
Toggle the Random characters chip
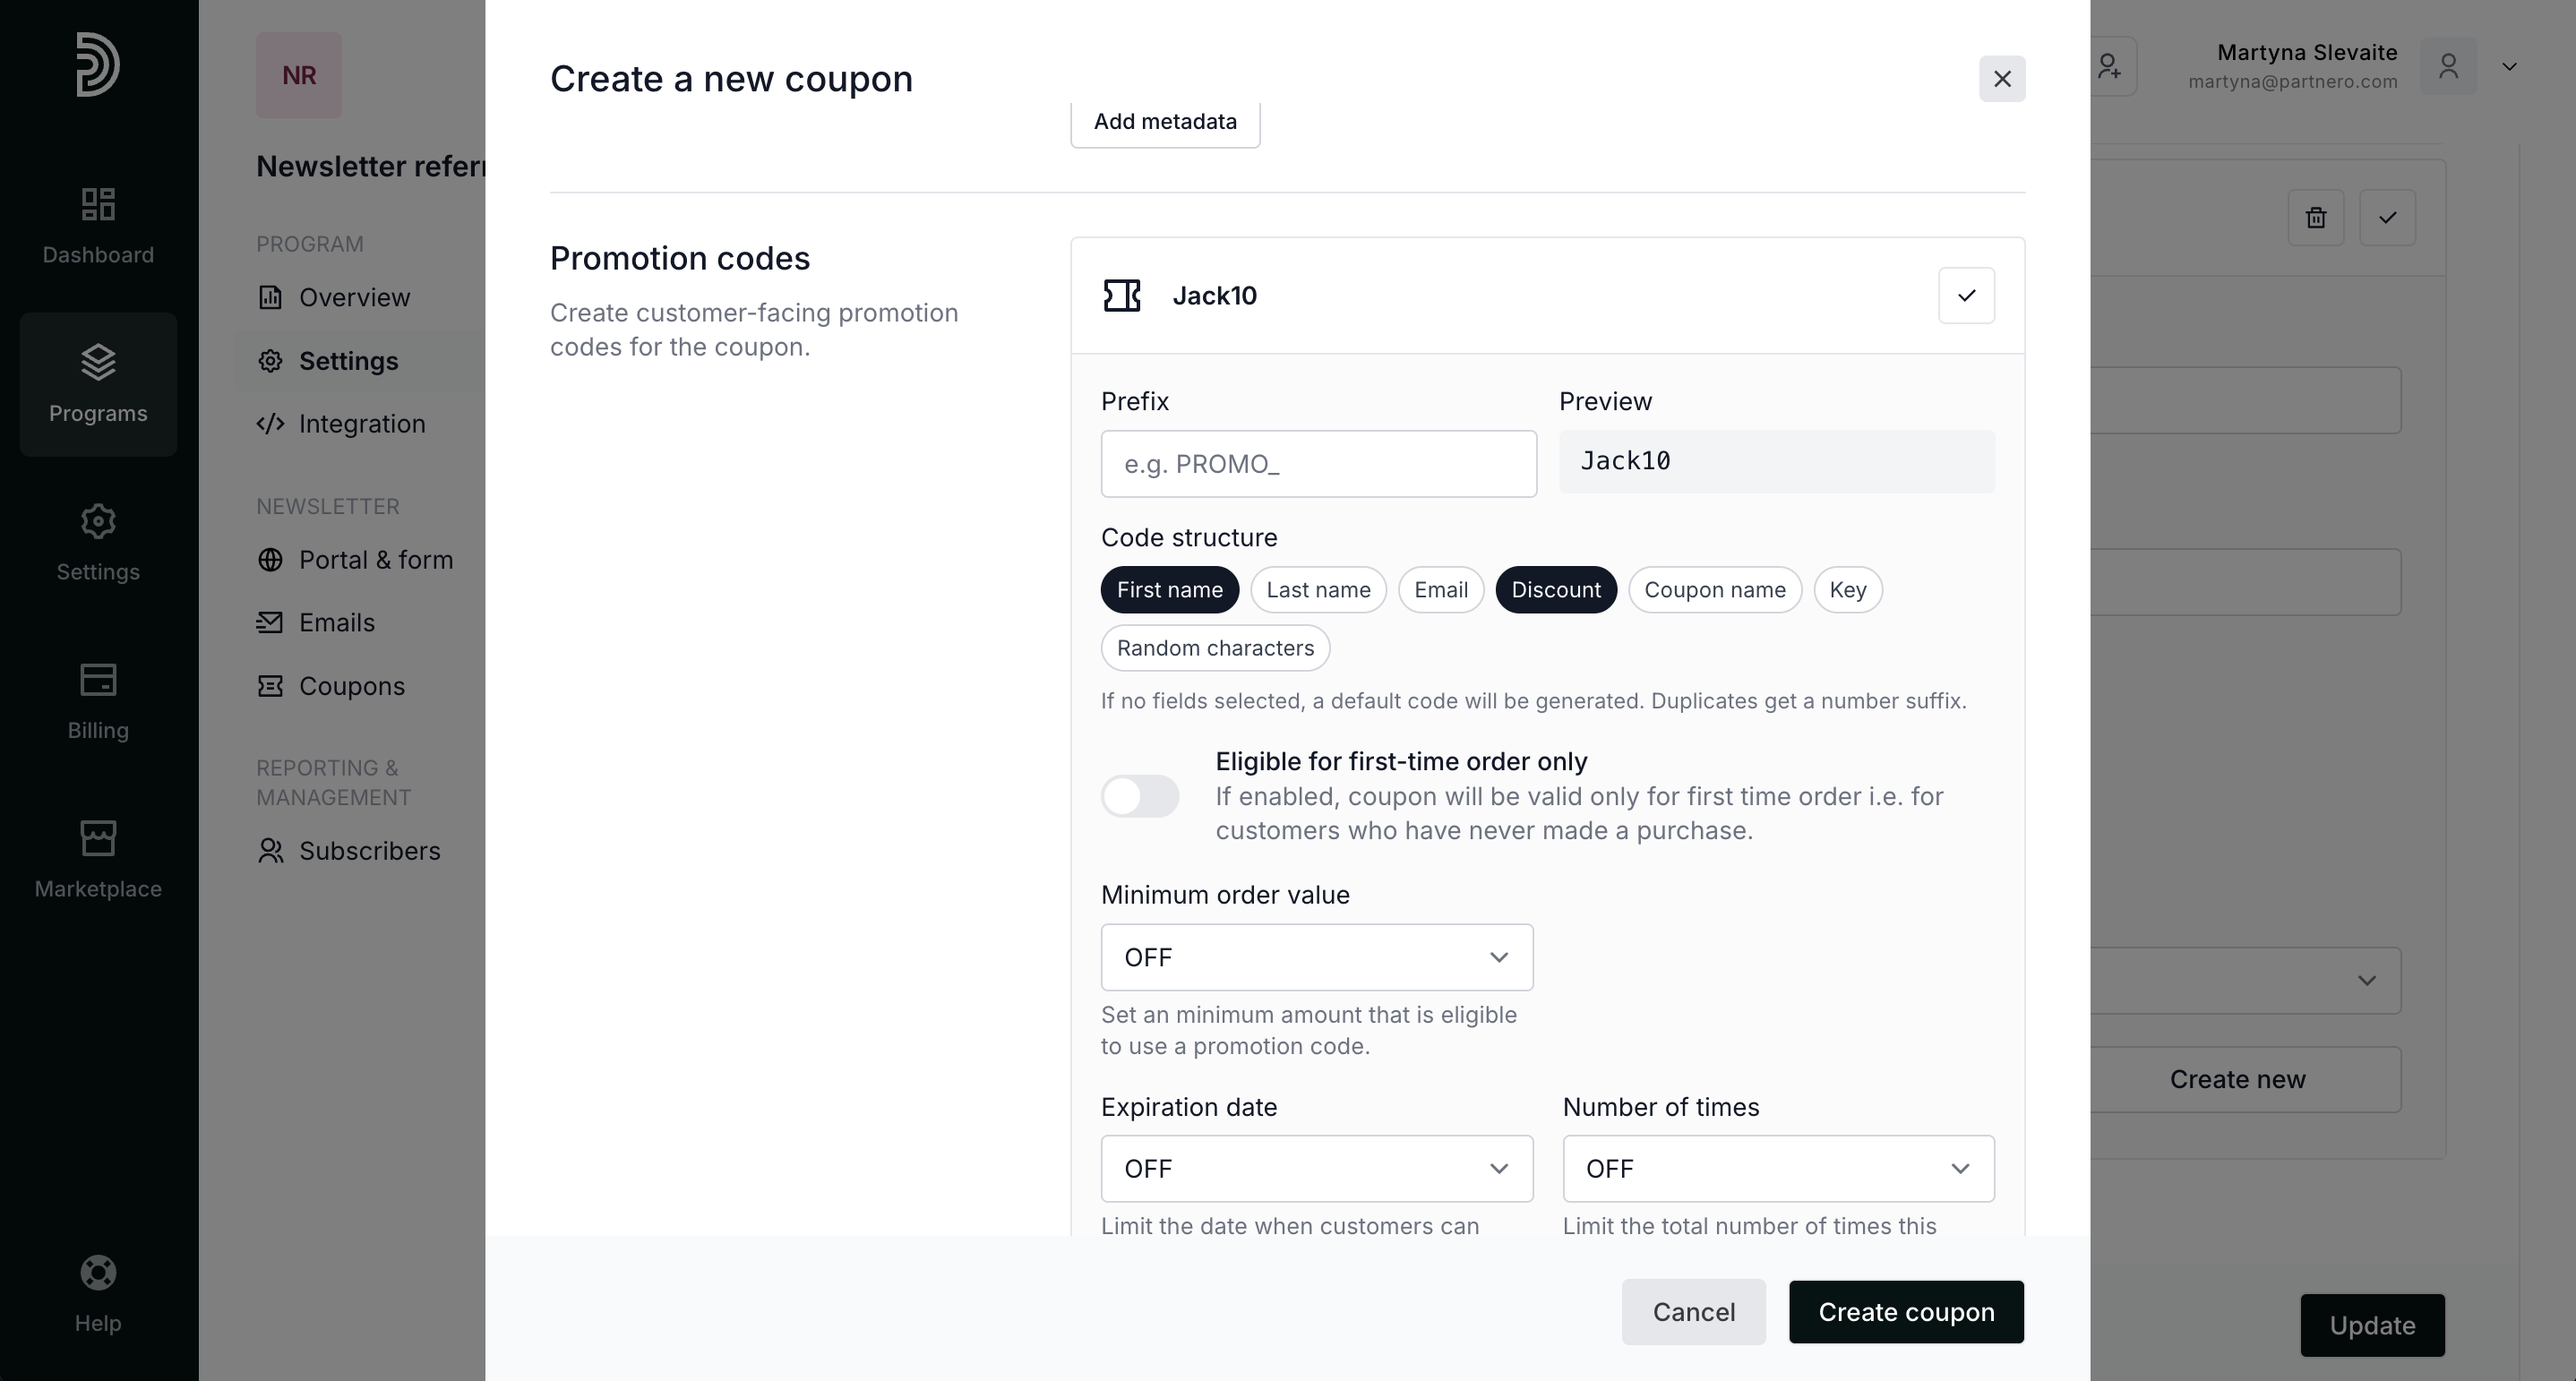(x=1214, y=648)
